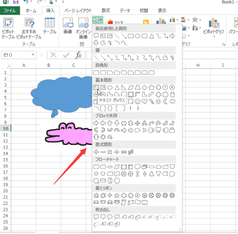The width and height of the screenshot is (238, 234).
Task: Open the ファイル tab
Action: pyautogui.click(x=10, y=11)
